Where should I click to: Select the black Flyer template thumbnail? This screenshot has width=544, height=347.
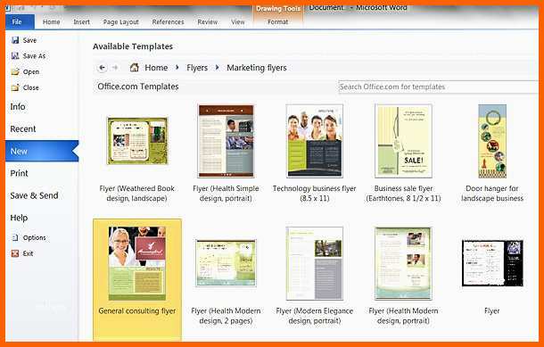coord(492,263)
